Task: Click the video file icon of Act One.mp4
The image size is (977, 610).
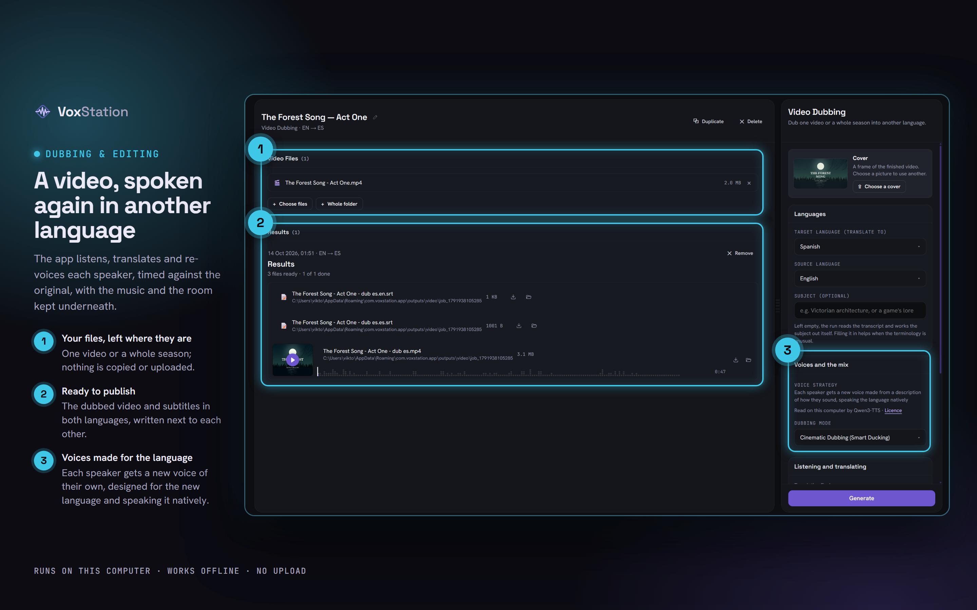Action: pyautogui.click(x=277, y=183)
